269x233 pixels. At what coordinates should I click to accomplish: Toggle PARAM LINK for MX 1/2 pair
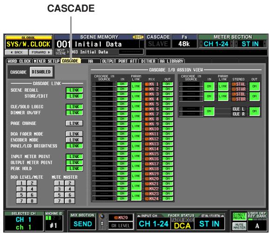136,87
